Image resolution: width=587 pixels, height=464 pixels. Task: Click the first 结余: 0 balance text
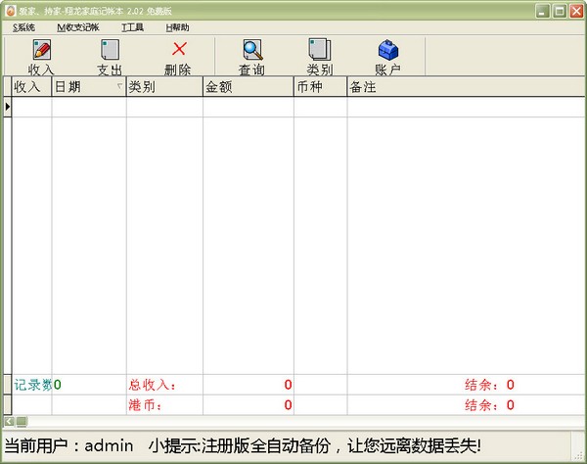point(490,385)
